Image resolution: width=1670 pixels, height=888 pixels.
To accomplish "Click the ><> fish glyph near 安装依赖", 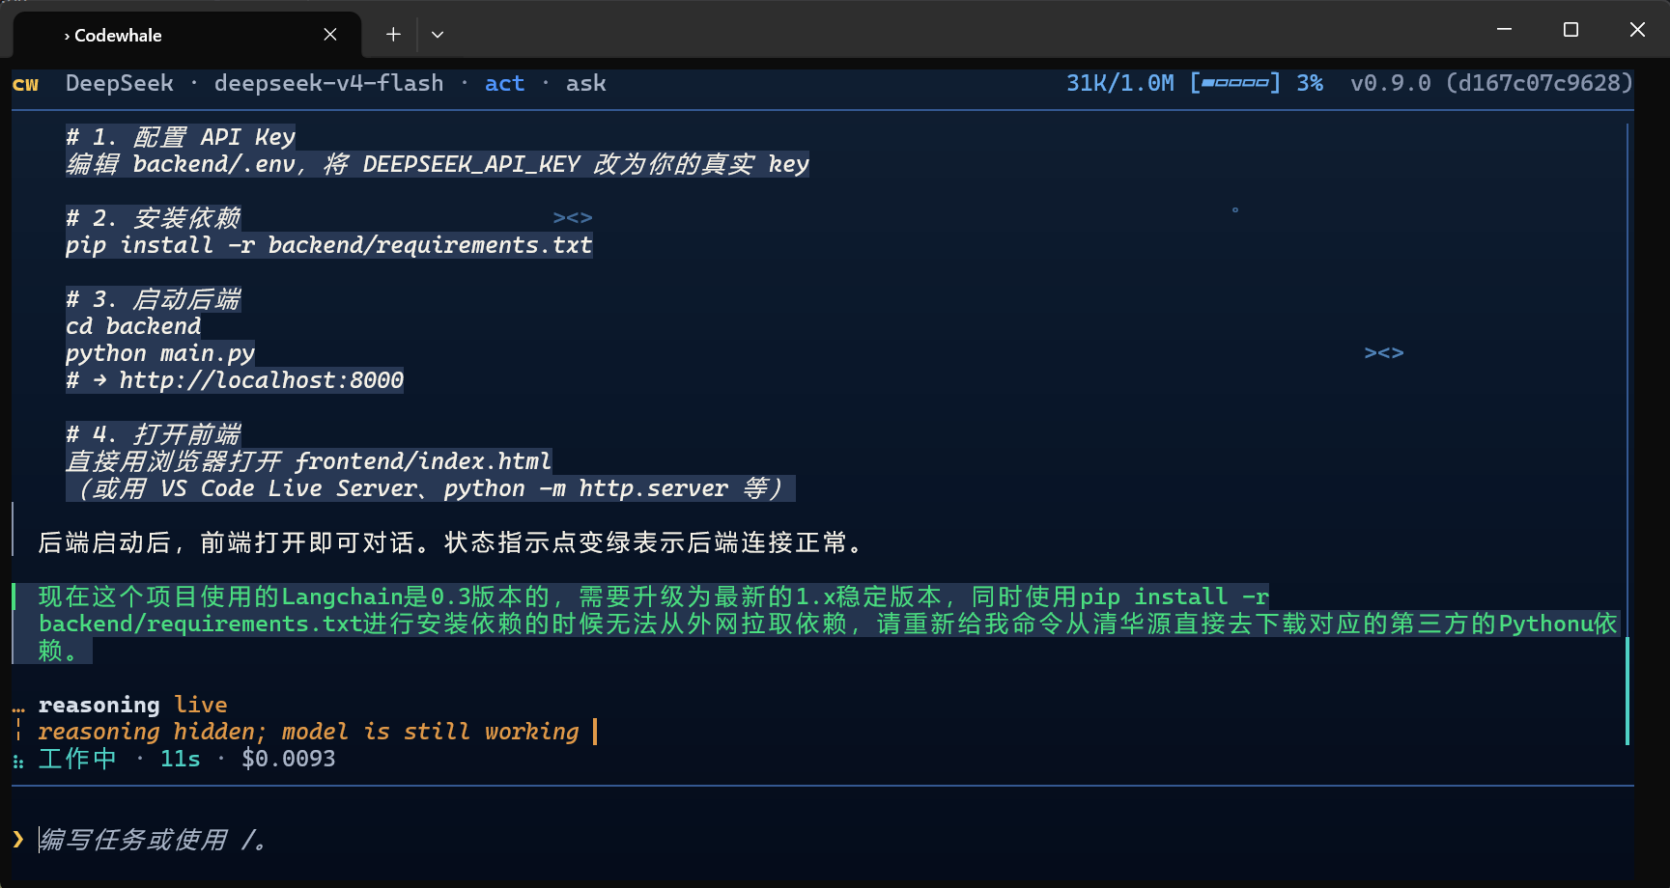I will tap(573, 218).
